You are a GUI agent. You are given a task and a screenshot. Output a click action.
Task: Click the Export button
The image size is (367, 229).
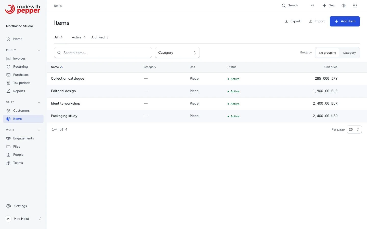tap(292, 21)
